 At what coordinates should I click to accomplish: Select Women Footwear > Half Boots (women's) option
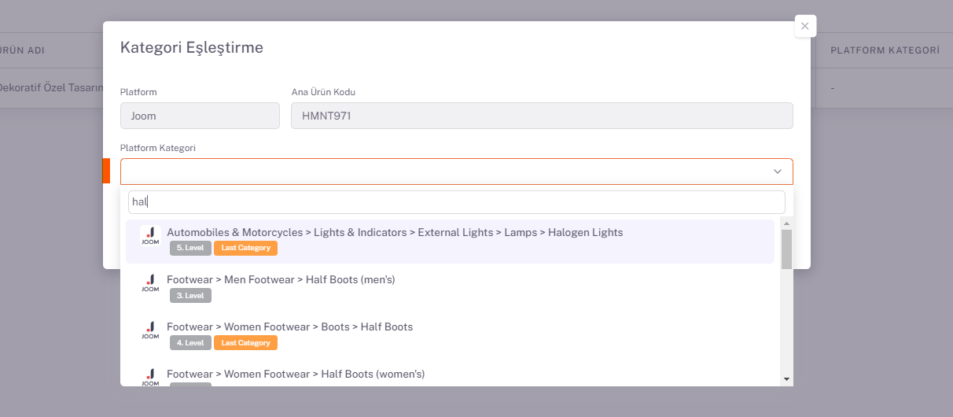pos(296,374)
